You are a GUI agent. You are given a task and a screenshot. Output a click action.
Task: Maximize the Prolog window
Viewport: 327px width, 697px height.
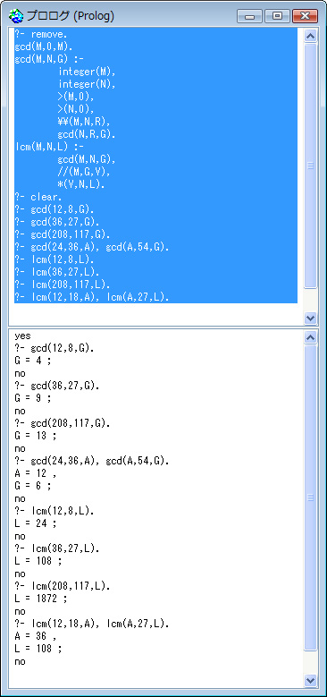coord(277,16)
